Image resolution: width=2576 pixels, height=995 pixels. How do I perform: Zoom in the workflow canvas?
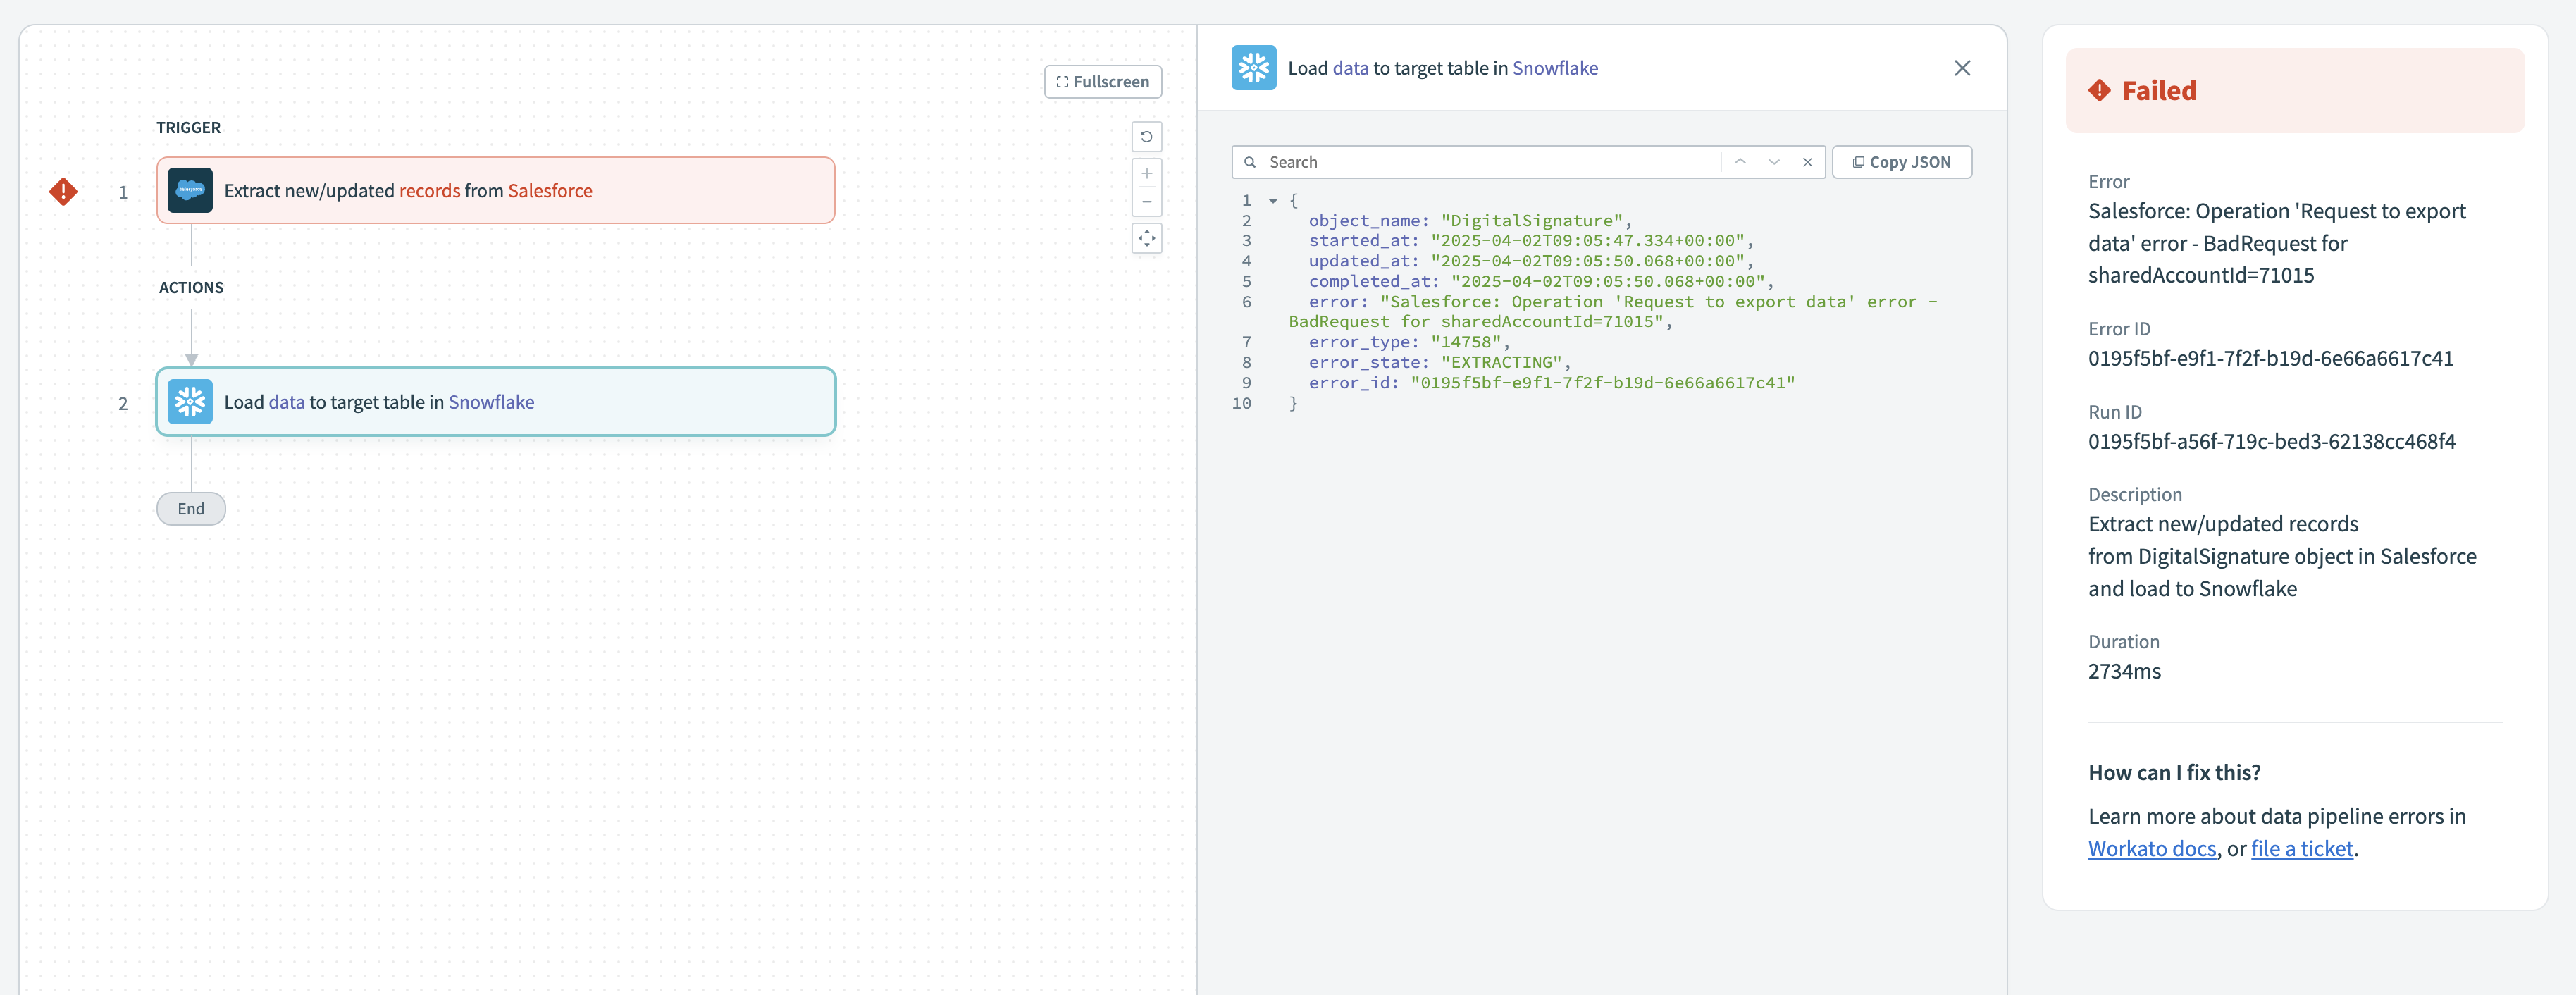[x=1146, y=174]
